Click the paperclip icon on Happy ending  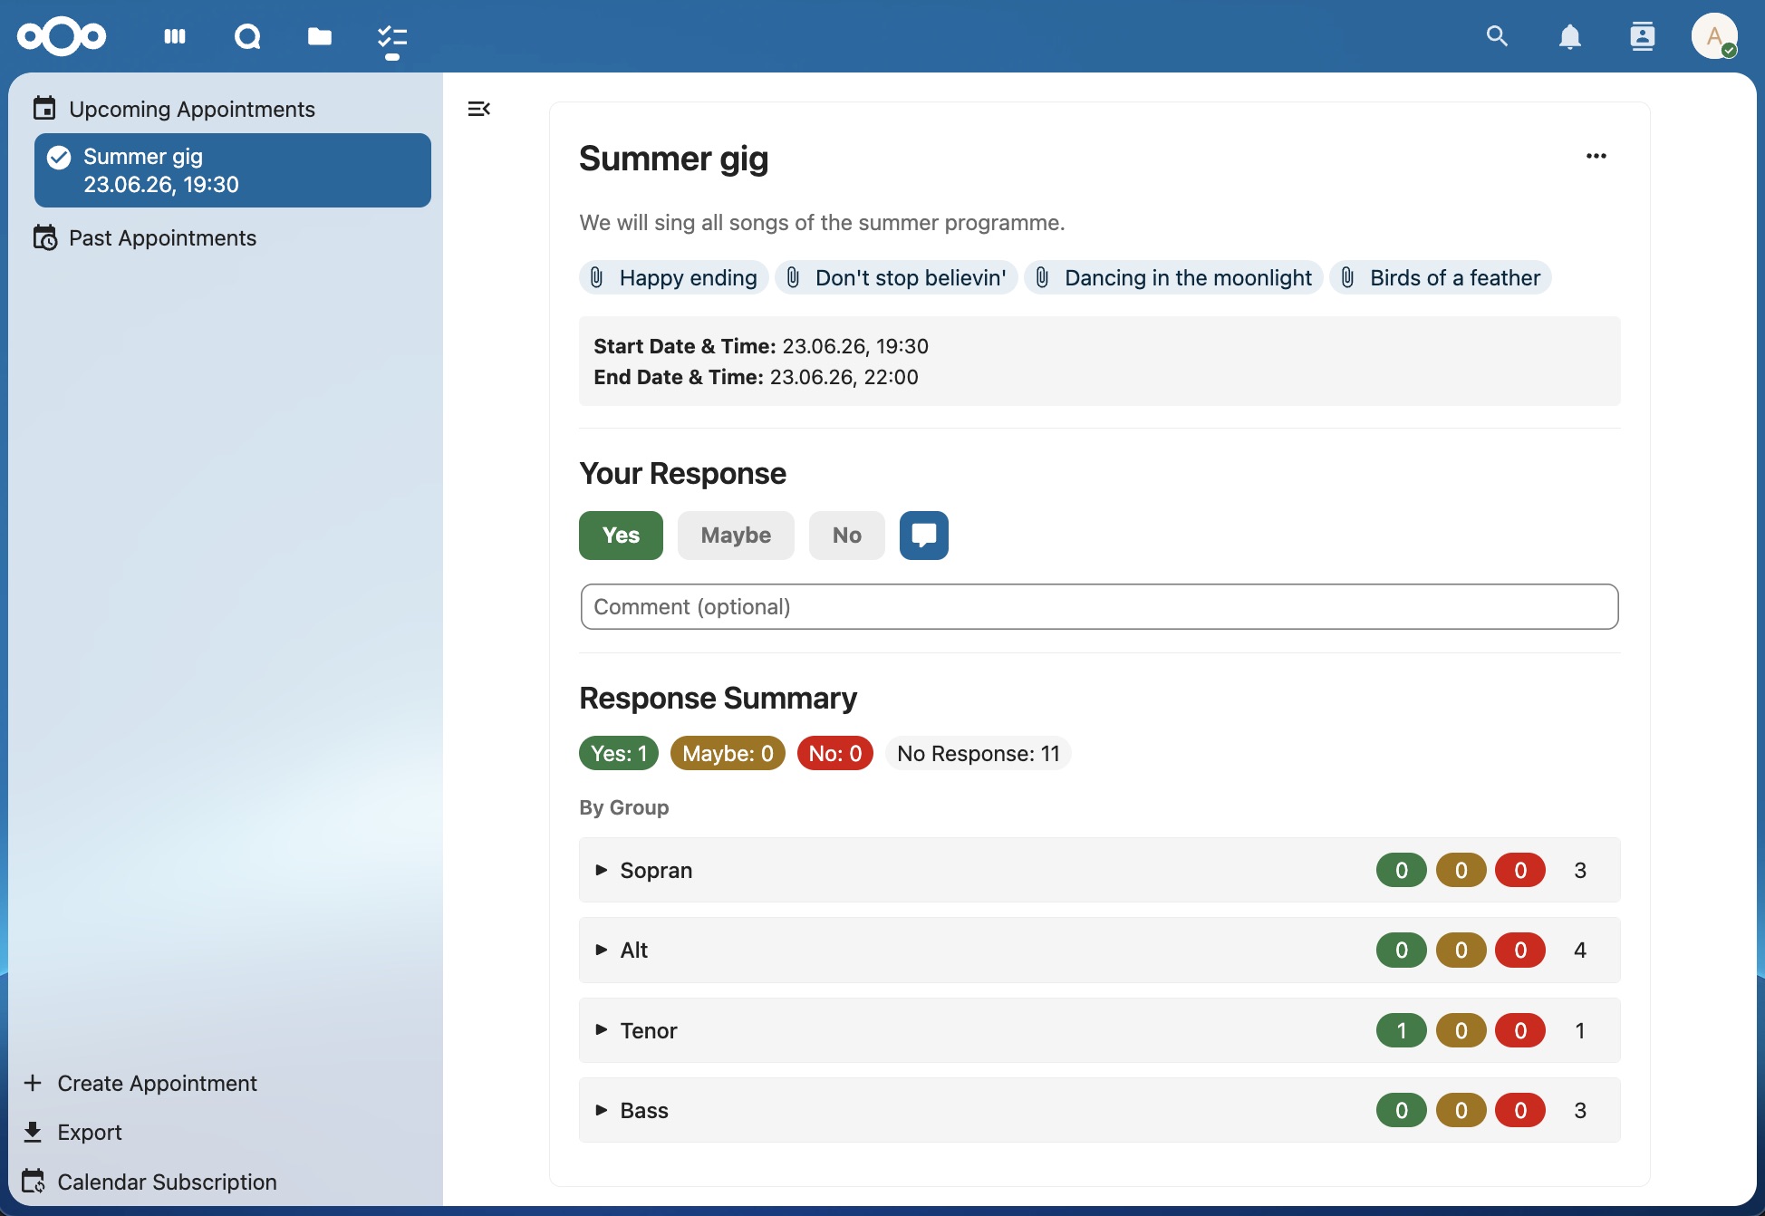pos(596,277)
